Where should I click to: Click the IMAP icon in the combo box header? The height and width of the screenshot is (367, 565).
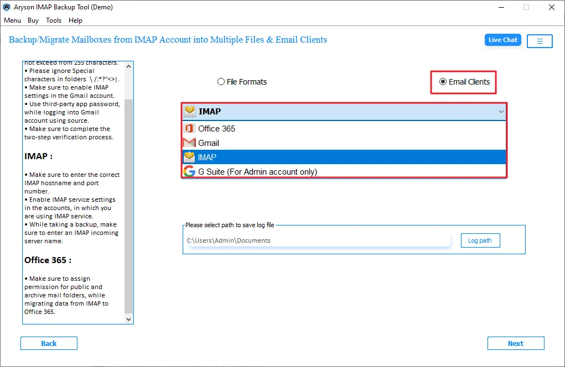pyautogui.click(x=190, y=111)
